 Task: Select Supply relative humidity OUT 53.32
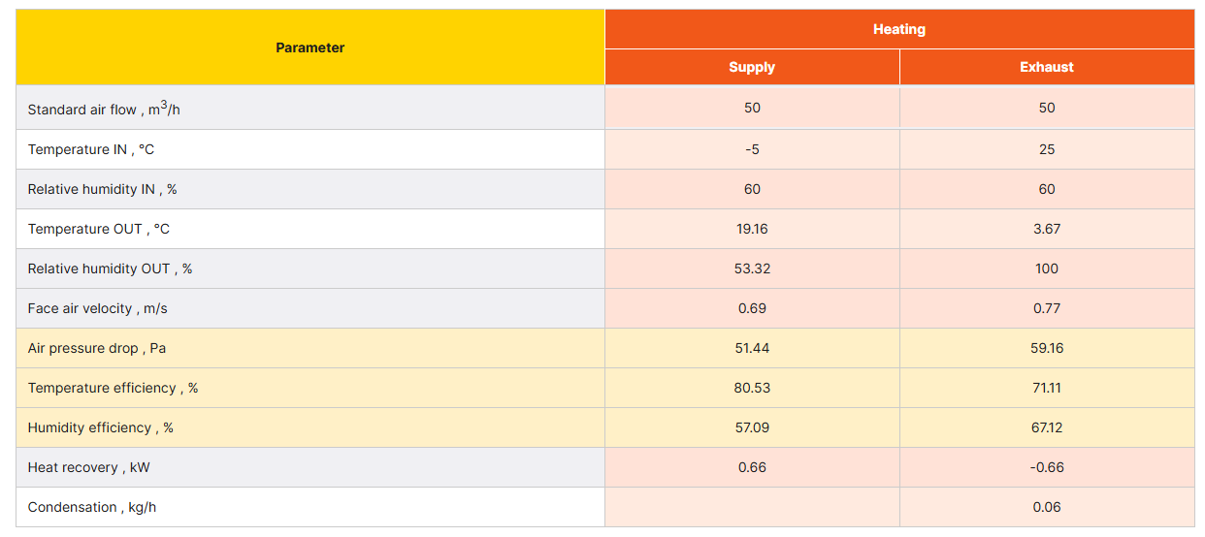click(x=752, y=268)
